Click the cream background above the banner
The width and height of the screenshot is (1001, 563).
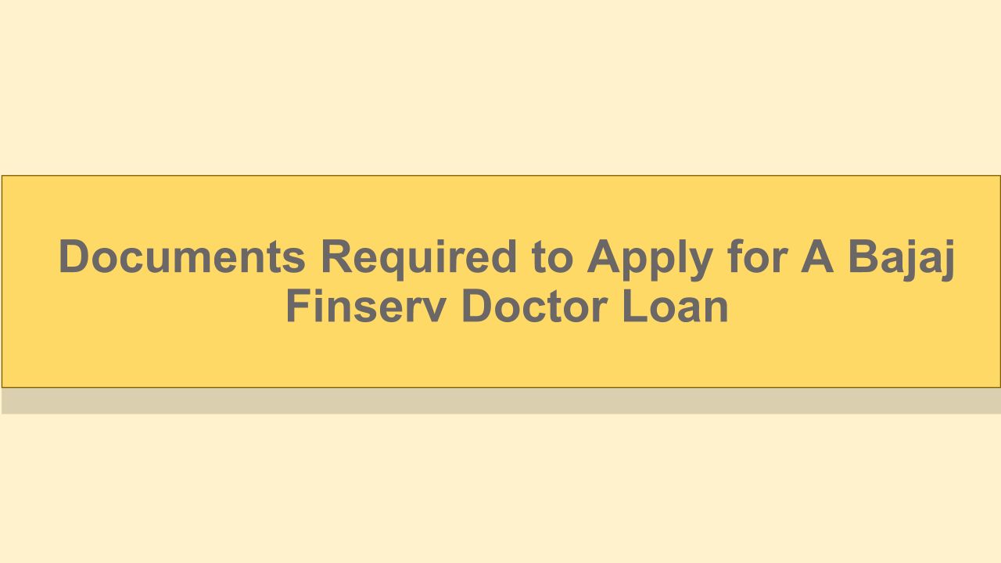pos(500,86)
